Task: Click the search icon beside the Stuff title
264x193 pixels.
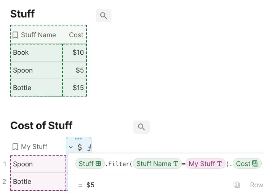Action: pyautogui.click(x=103, y=16)
